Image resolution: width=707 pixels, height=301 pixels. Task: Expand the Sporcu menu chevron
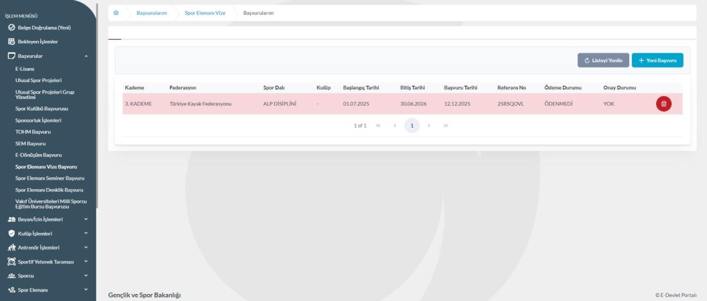tap(86, 276)
